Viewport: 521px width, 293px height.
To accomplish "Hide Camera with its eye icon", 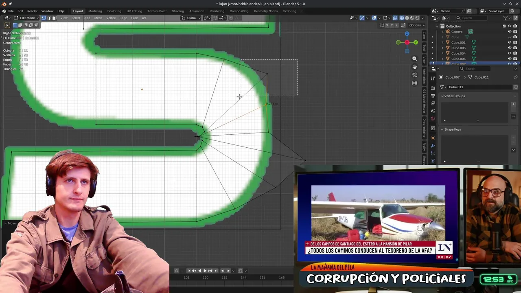I will pyautogui.click(x=510, y=32).
